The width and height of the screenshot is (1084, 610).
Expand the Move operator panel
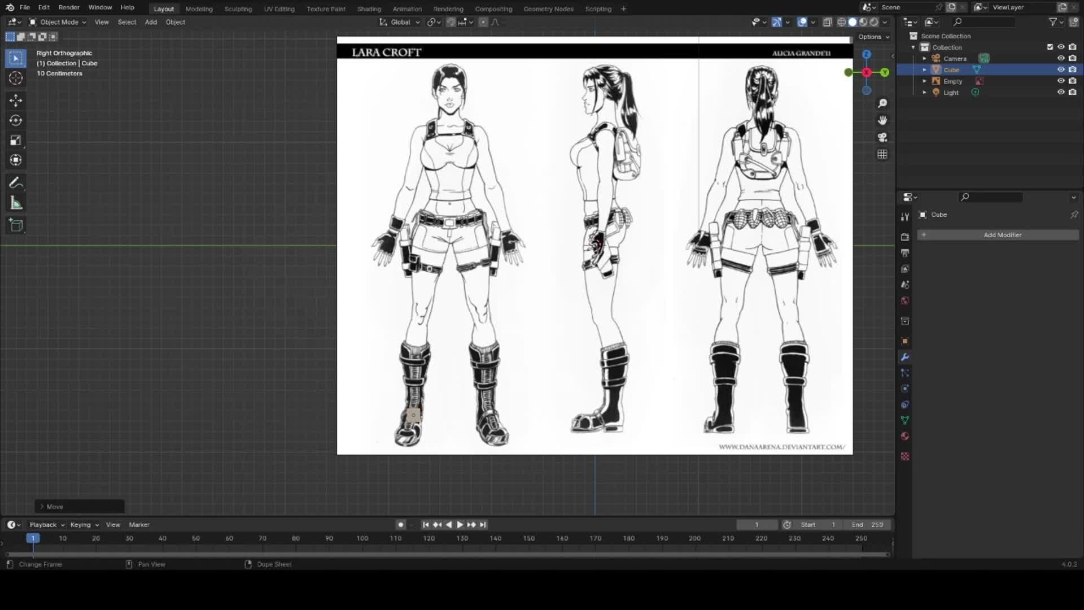coord(42,507)
